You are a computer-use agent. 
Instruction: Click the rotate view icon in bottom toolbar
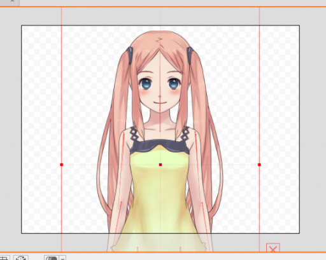[x=21, y=258]
